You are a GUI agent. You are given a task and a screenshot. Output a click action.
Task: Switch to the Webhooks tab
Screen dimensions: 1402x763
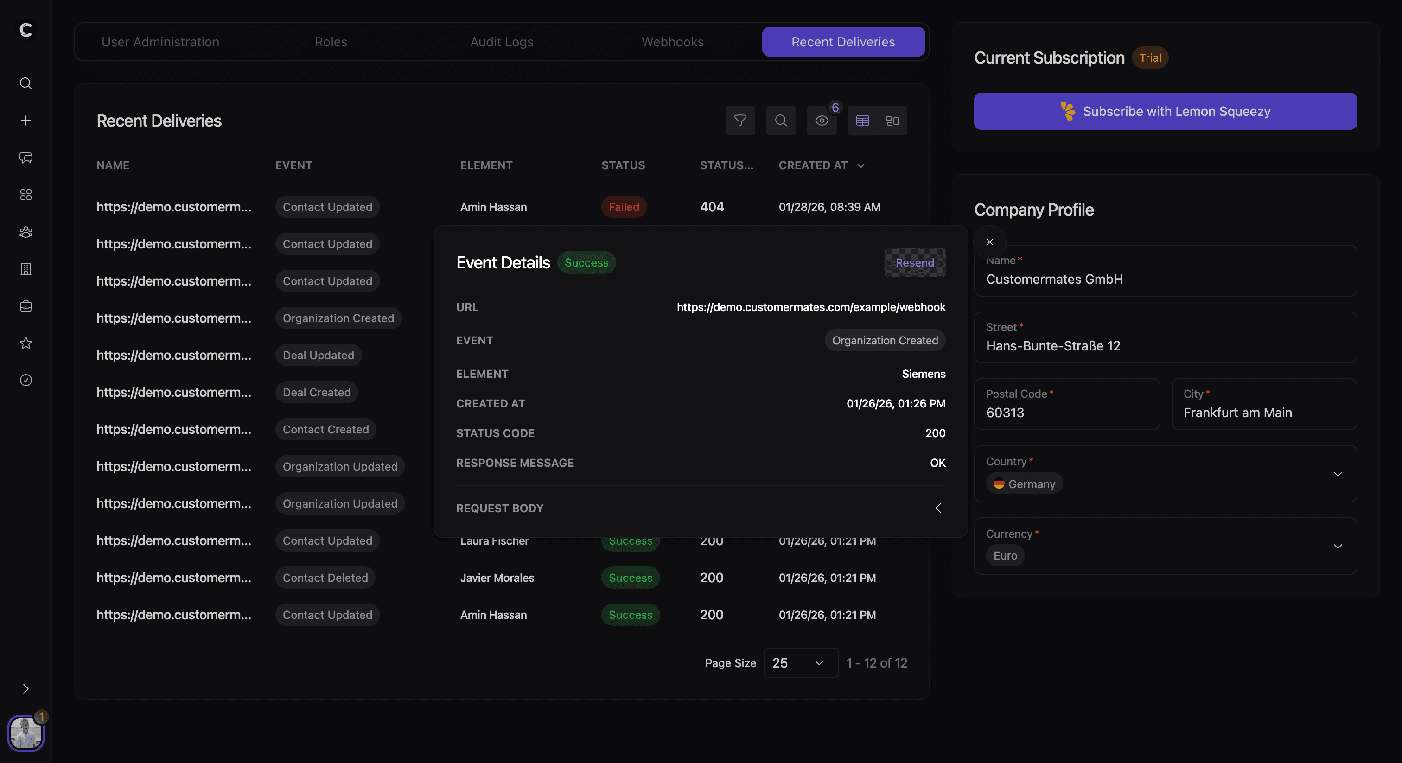point(672,42)
